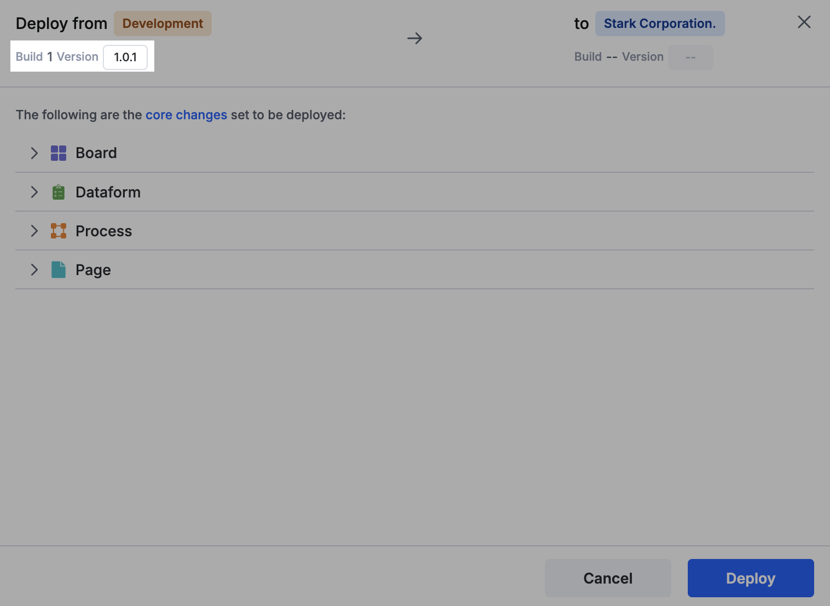The width and height of the screenshot is (830, 606).
Task: Select the Dataform row label
Action: coord(108,192)
